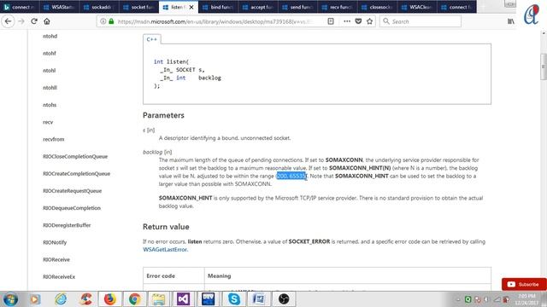Image resolution: width=547 pixels, height=307 pixels.
Task: Open Skype from the taskbar
Action: pyautogui.click(x=233, y=299)
